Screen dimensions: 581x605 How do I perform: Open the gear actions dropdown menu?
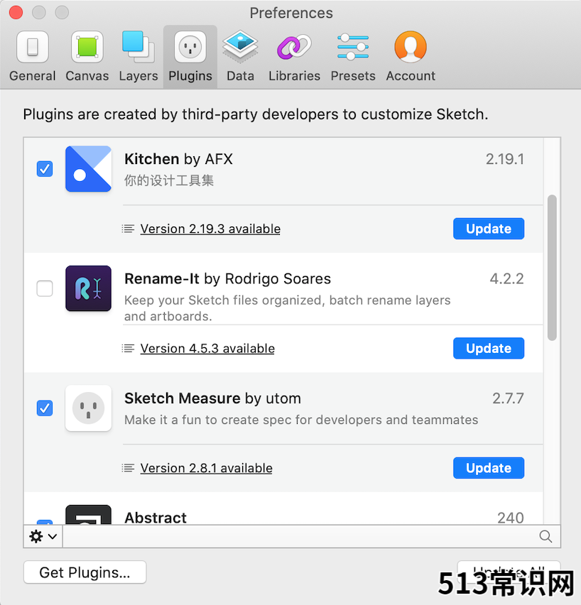[43, 536]
